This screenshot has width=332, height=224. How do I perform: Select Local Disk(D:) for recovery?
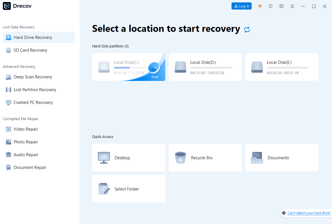(x=205, y=67)
